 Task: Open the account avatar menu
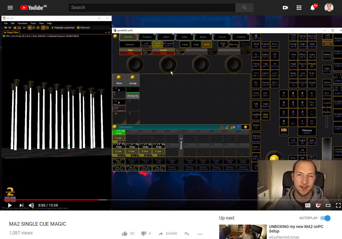(x=329, y=8)
